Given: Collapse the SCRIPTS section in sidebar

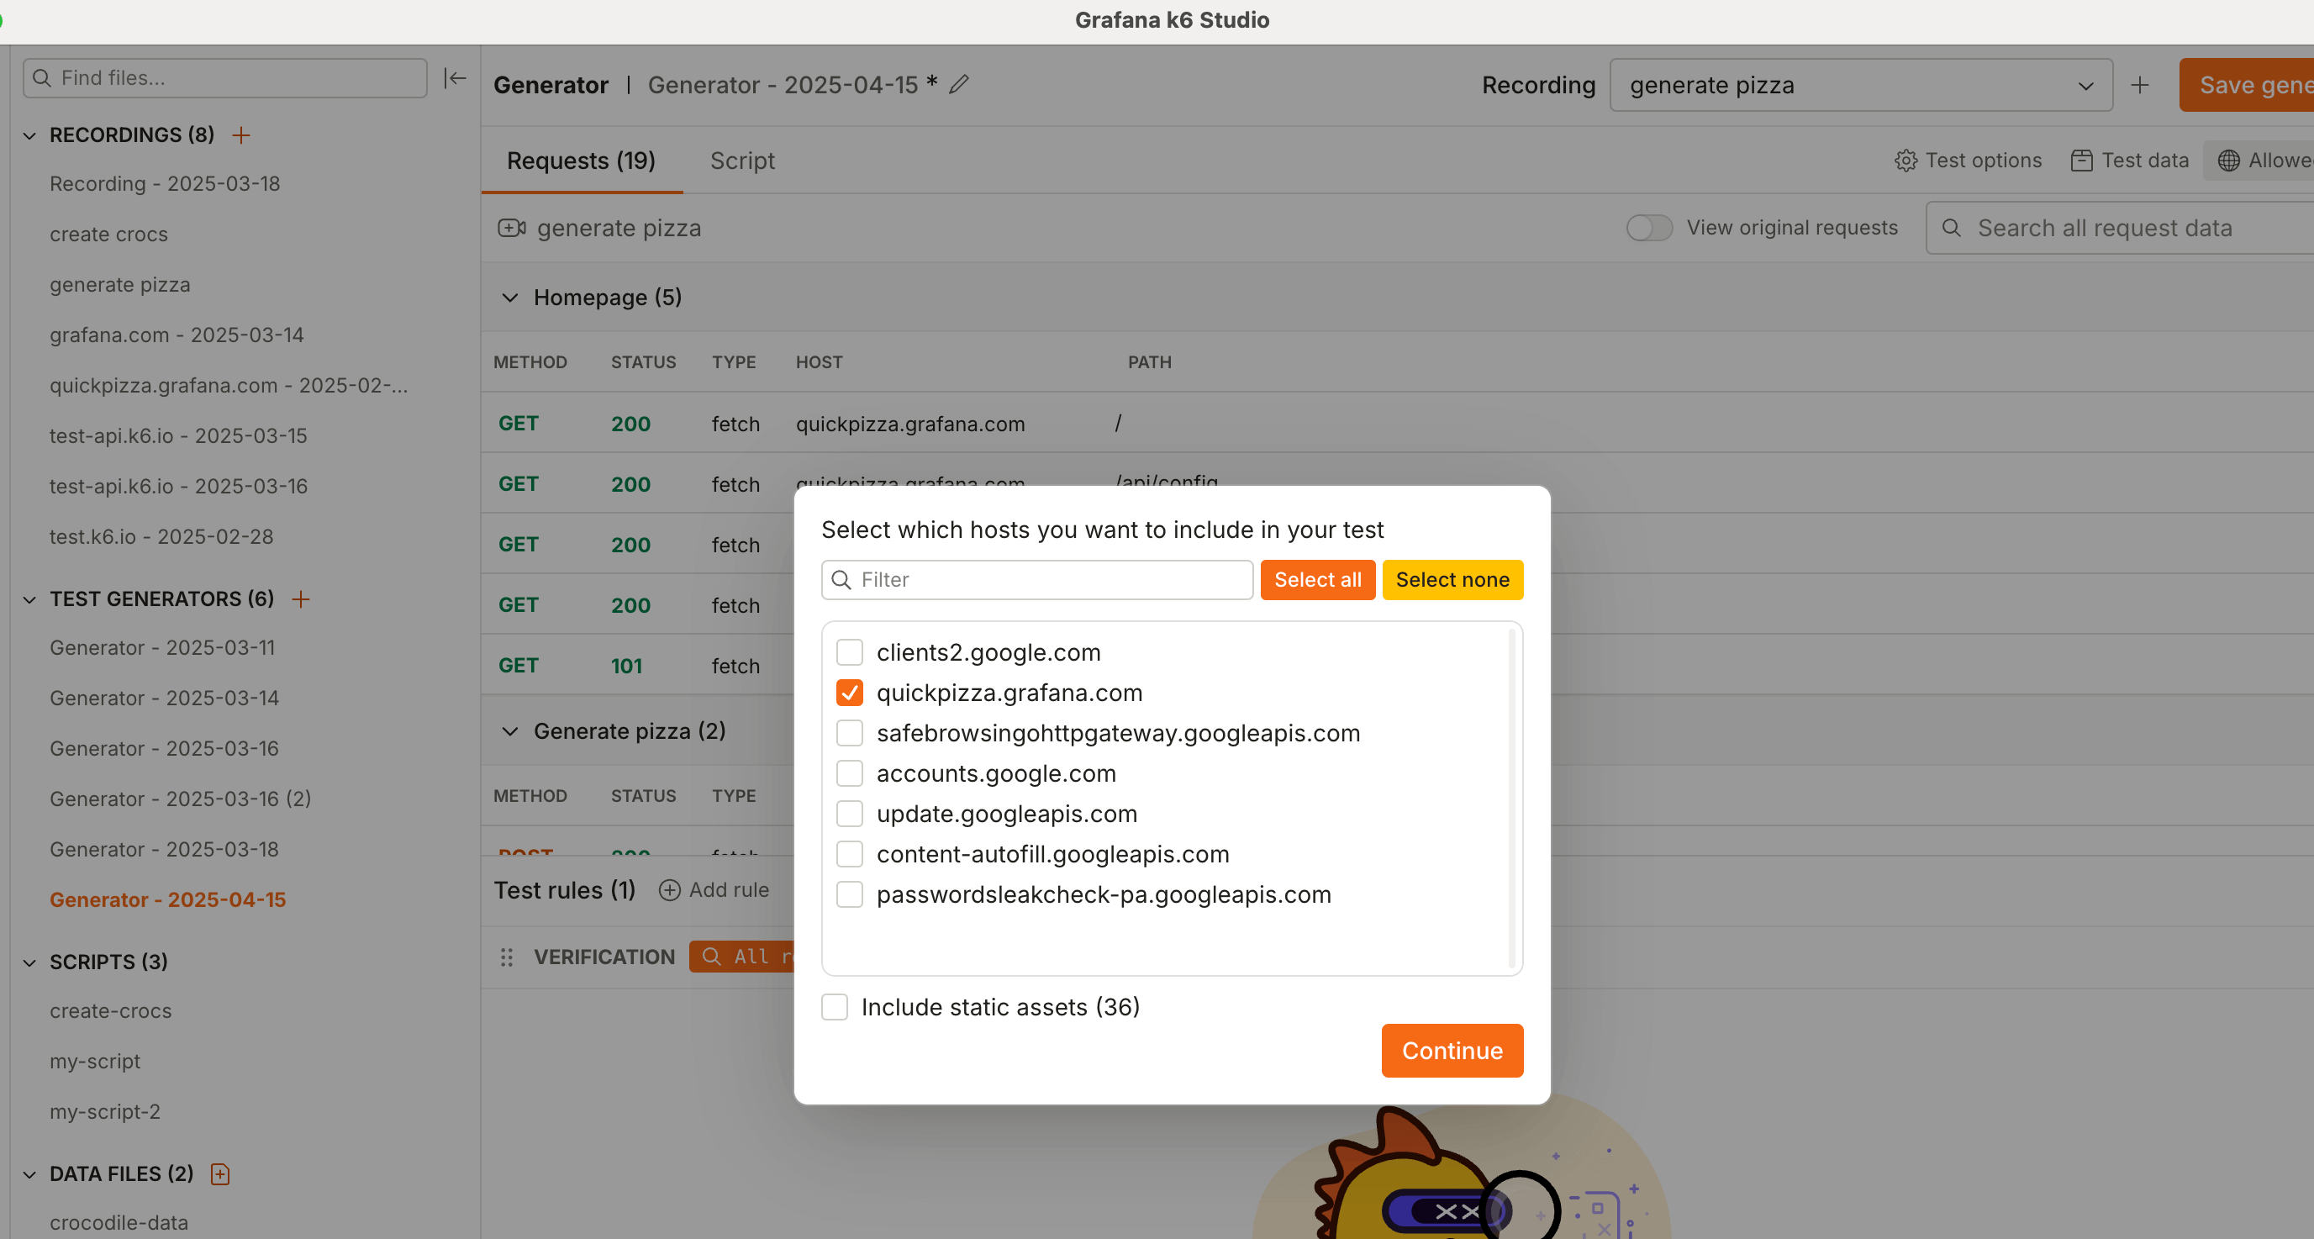Looking at the screenshot, I should pos(29,962).
